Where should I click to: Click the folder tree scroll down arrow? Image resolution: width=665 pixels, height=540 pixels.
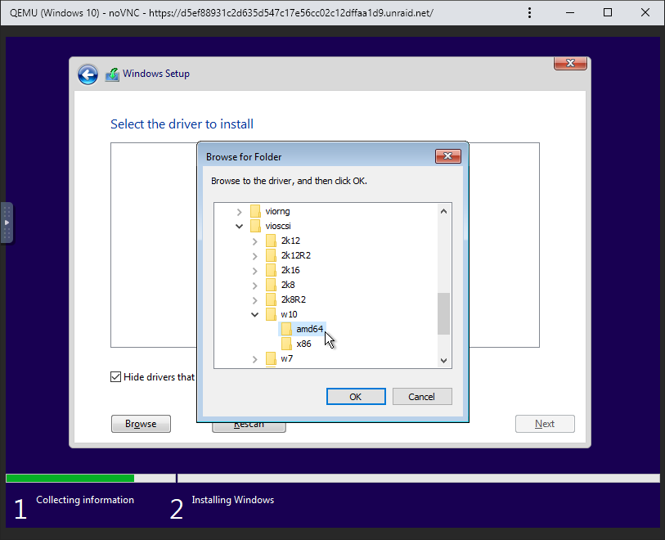pos(443,361)
